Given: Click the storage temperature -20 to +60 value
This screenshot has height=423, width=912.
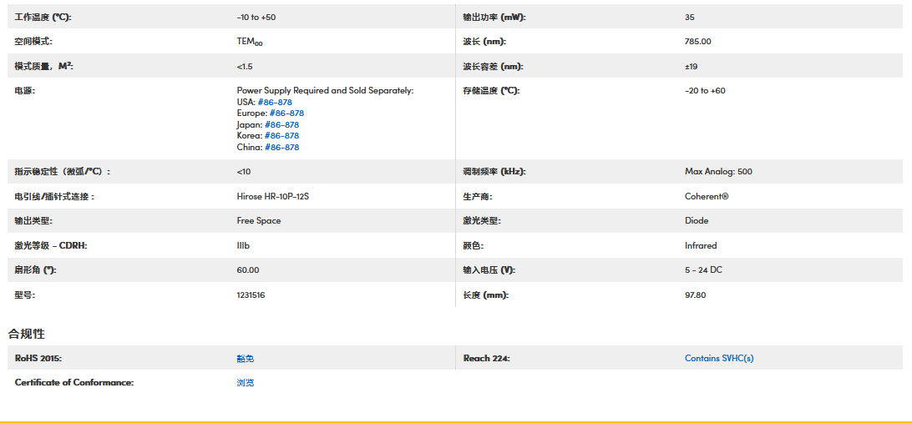Looking at the screenshot, I should 705,91.
